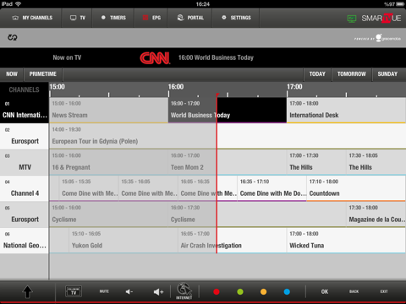Click the red color button

[217, 292]
